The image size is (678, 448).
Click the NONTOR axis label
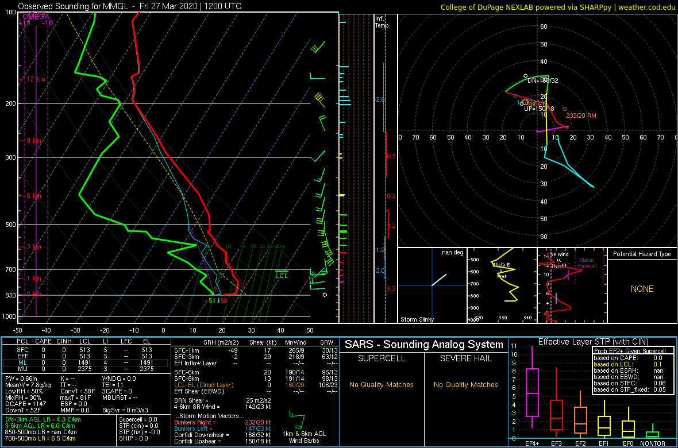(653, 442)
